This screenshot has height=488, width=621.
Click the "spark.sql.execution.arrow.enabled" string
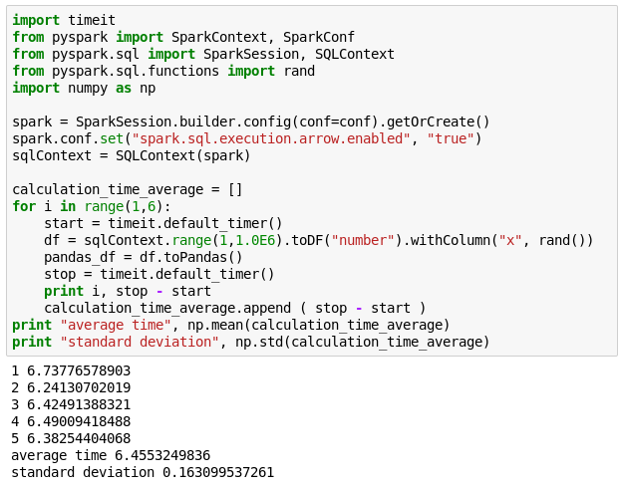click(271, 138)
